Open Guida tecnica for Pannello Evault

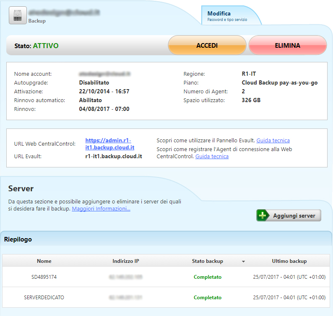coord(273,141)
